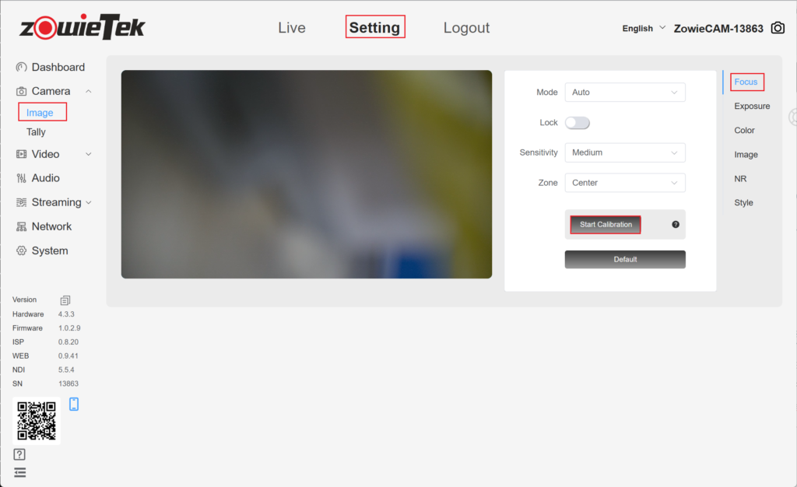Open the Sensitivity dropdown set to Medium
Image resolution: width=797 pixels, height=487 pixels.
pos(624,152)
